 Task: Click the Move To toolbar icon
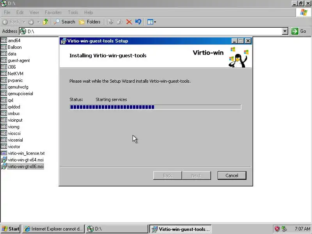(110, 22)
